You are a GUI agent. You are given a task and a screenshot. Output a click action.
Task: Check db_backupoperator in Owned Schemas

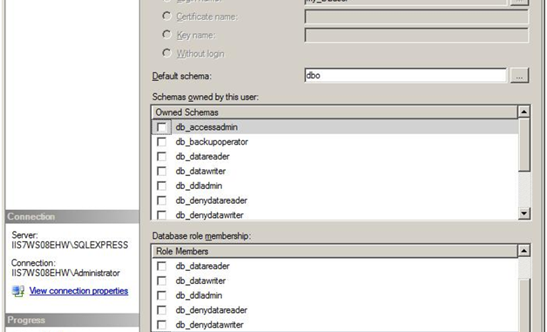tap(161, 142)
